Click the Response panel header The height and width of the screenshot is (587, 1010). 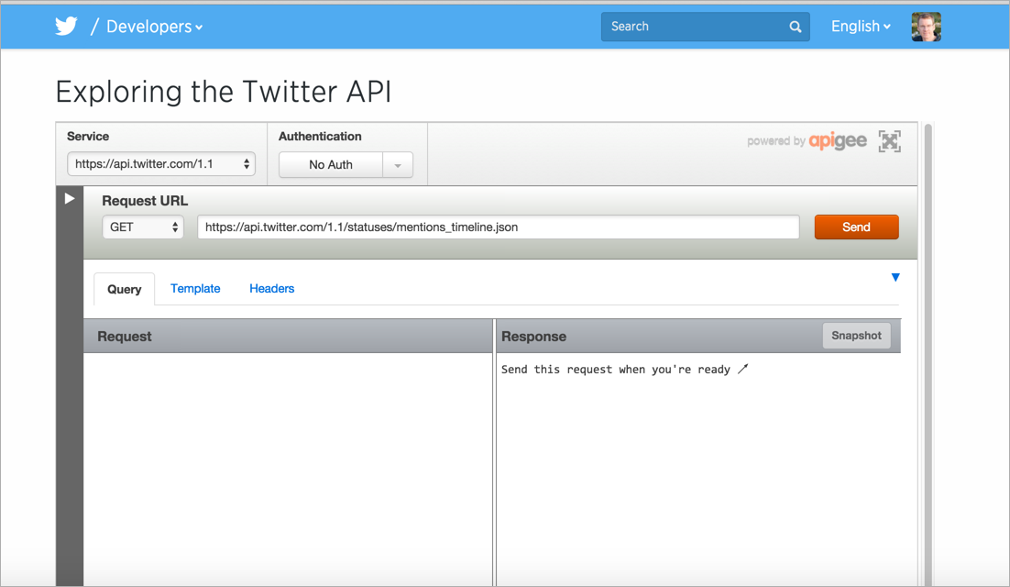698,337
